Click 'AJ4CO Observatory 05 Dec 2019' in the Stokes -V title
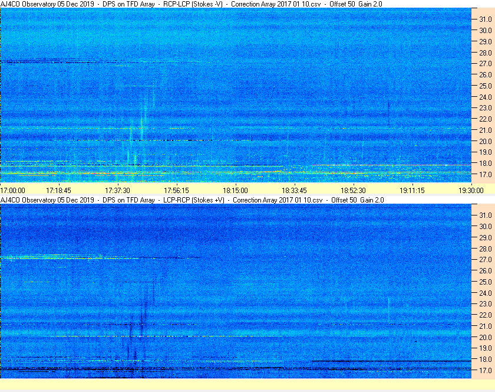This screenshot has width=495, height=392. point(47,4)
